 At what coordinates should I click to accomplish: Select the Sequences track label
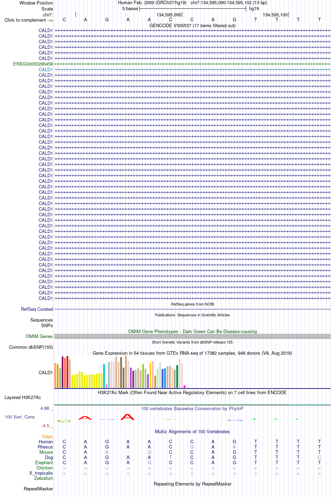coord(41,320)
